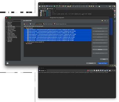Click Open Type folder icon in toolbar
Viewport: 119px width, 102px height.
click(68, 6)
